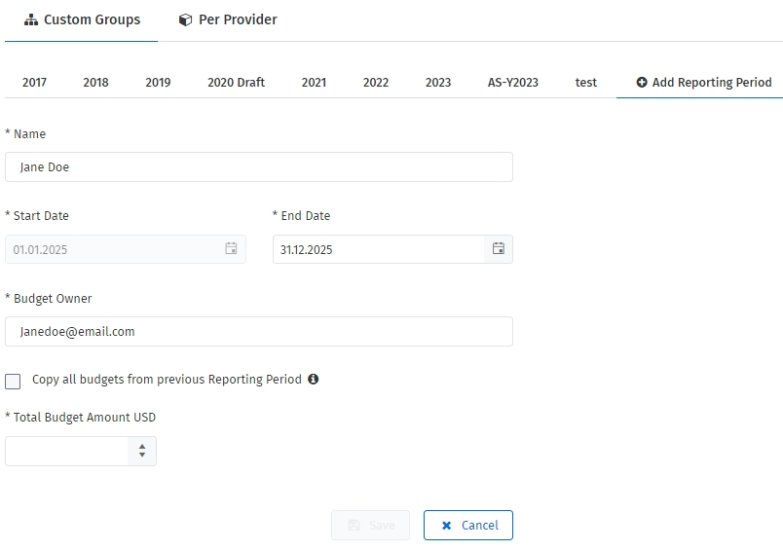Open the 2020 Draft reporting period tab
Image resolution: width=783 pixels, height=550 pixels.
pyautogui.click(x=236, y=83)
